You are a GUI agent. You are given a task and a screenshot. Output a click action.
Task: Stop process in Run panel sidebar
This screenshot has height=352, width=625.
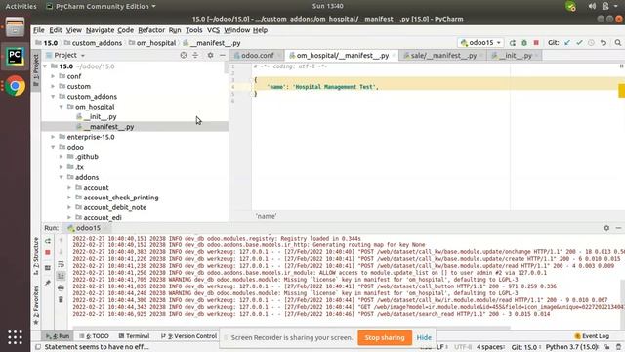click(48, 252)
